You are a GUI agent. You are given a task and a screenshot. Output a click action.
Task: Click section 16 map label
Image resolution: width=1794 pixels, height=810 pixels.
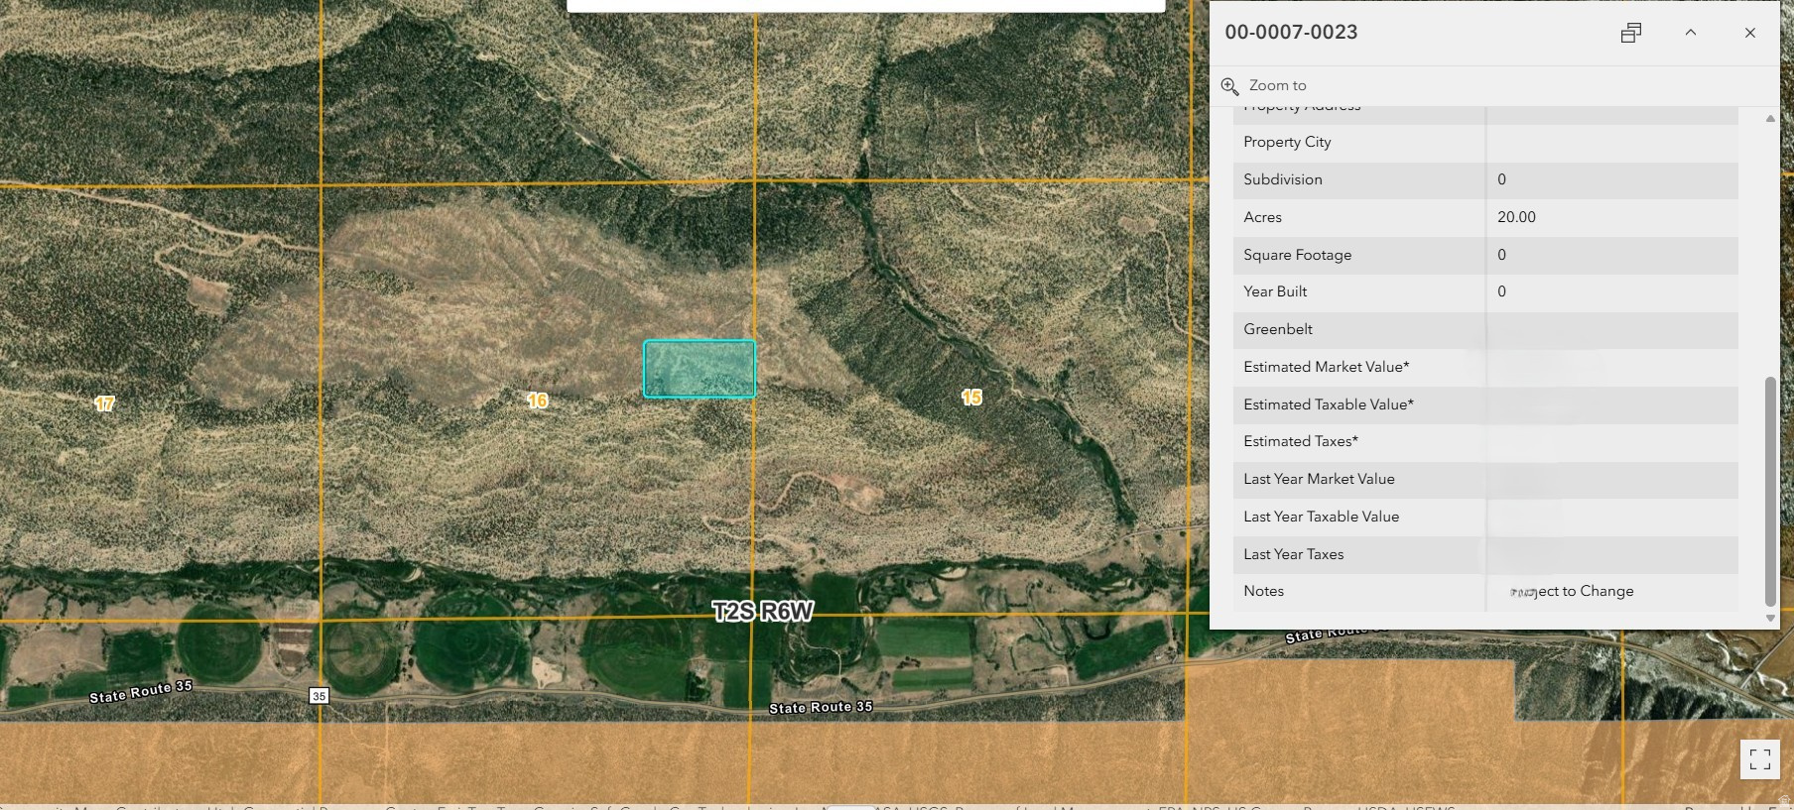537,401
